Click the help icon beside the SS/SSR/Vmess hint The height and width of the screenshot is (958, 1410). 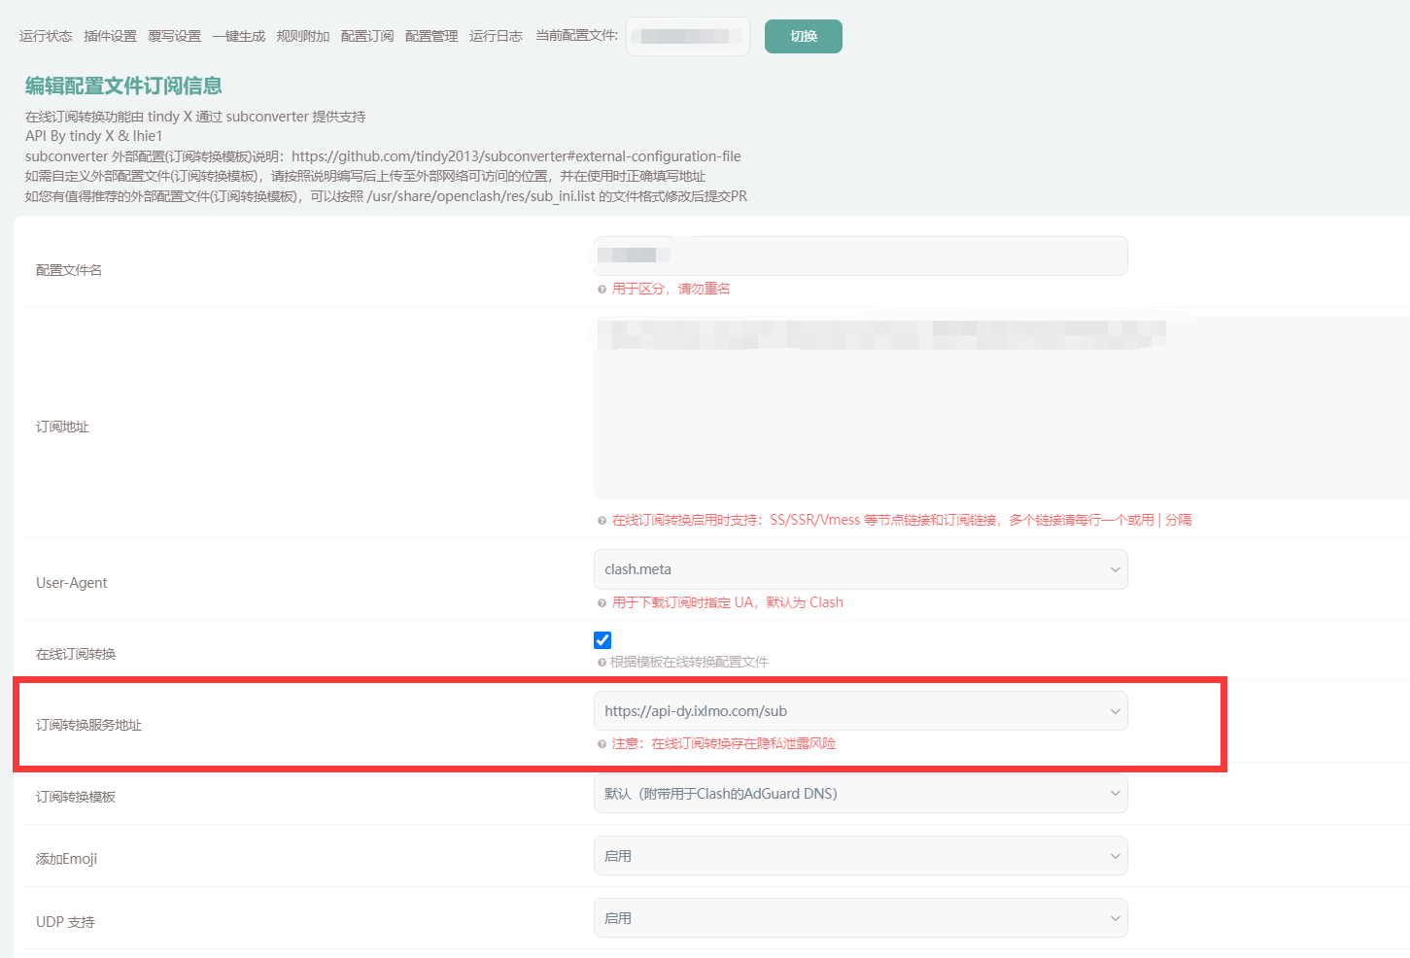pyautogui.click(x=602, y=520)
